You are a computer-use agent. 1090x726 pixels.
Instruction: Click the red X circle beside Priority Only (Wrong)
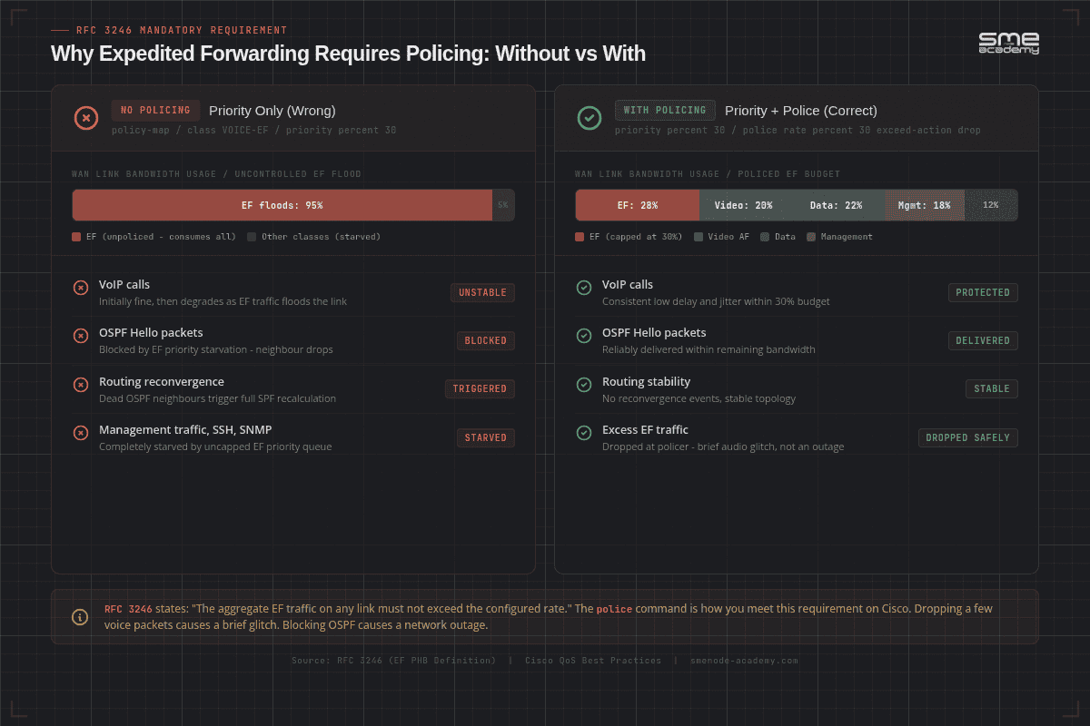point(85,117)
